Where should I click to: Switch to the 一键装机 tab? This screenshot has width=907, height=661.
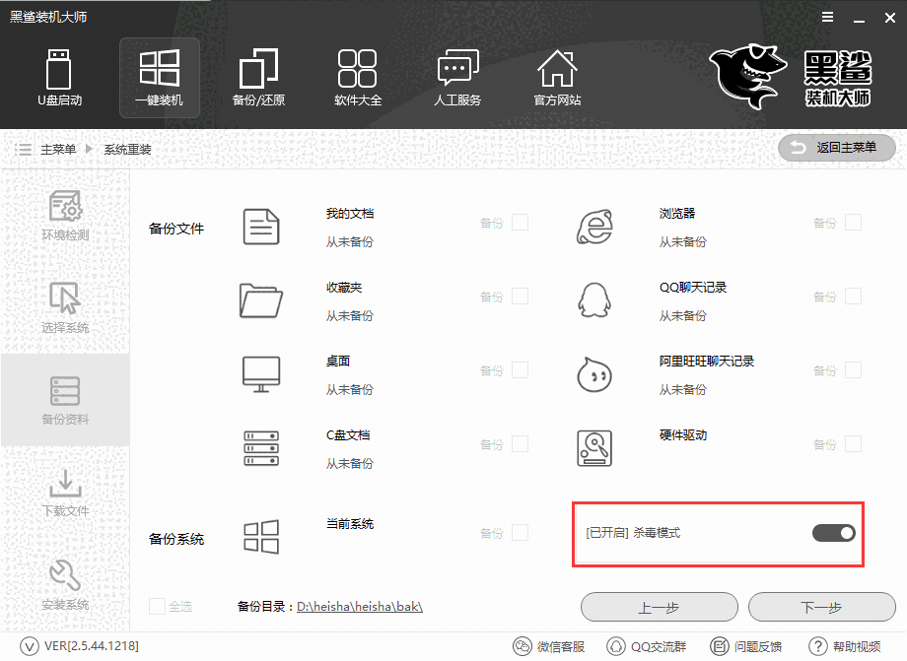pyautogui.click(x=159, y=77)
